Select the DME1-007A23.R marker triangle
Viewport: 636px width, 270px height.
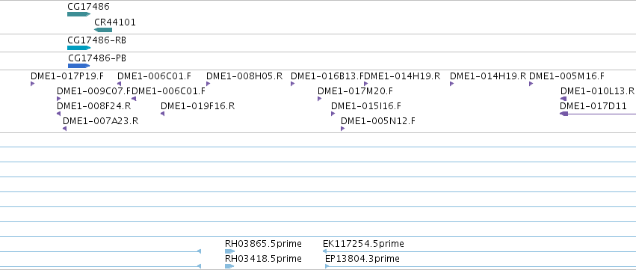(x=65, y=129)
